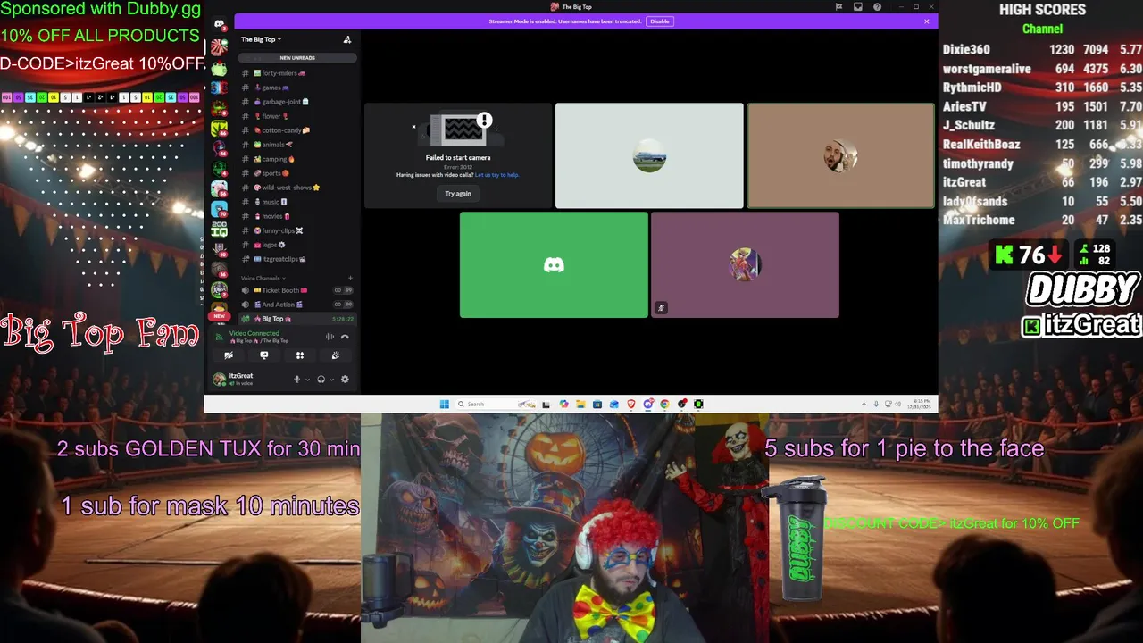Open the help question mark icon
The image size is (1143, 643).
tap(878, 6)
